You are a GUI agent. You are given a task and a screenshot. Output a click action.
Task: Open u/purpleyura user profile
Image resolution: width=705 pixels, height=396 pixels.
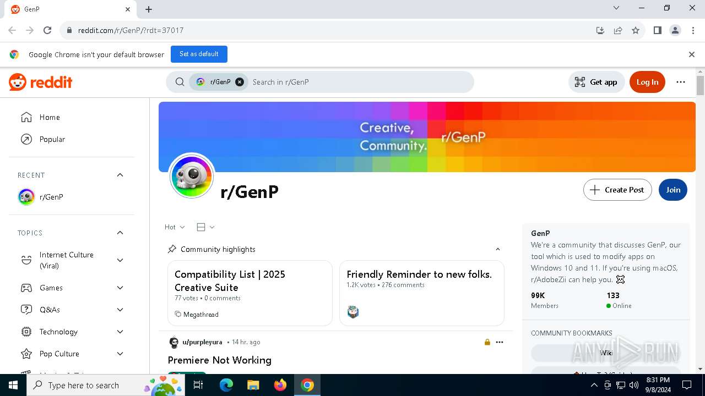tap(202, 342)
